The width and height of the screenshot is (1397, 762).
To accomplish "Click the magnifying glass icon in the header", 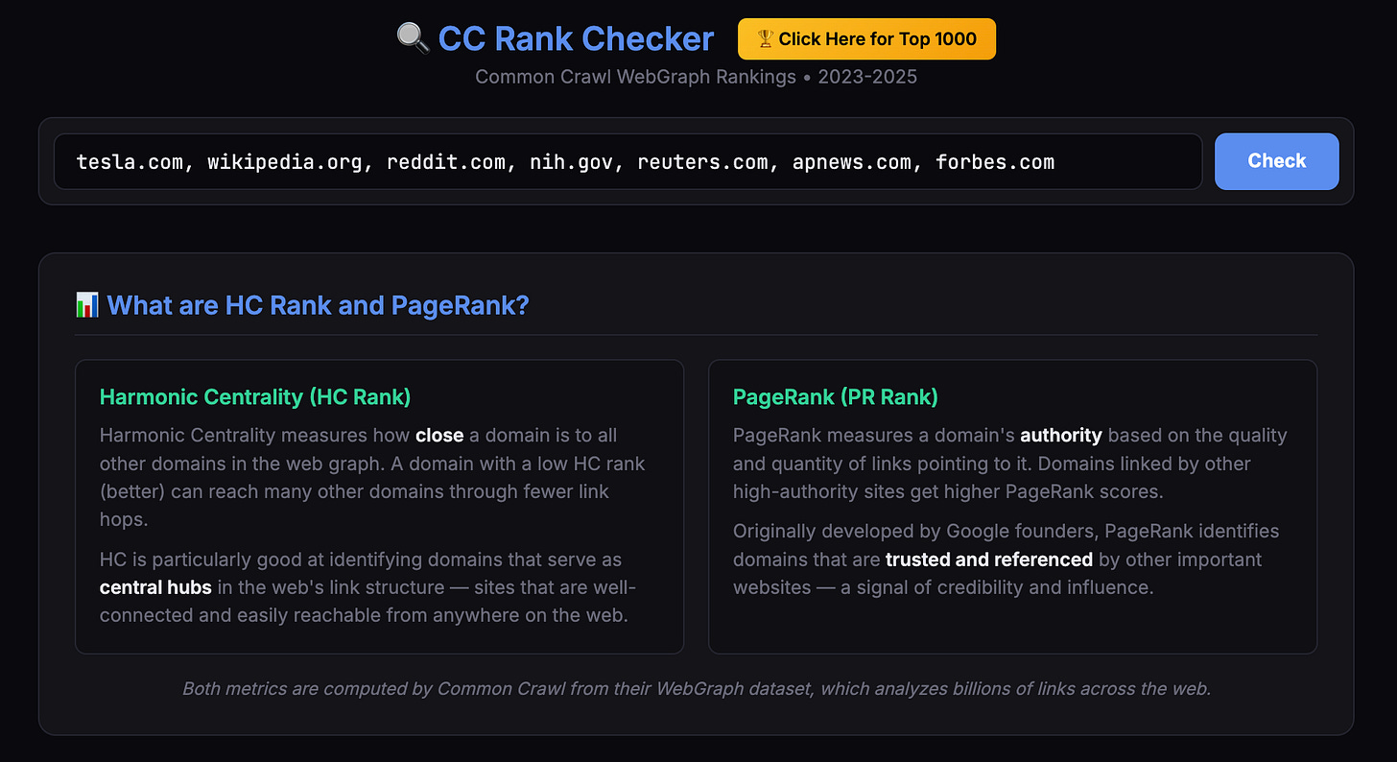I will pos(412,38).
